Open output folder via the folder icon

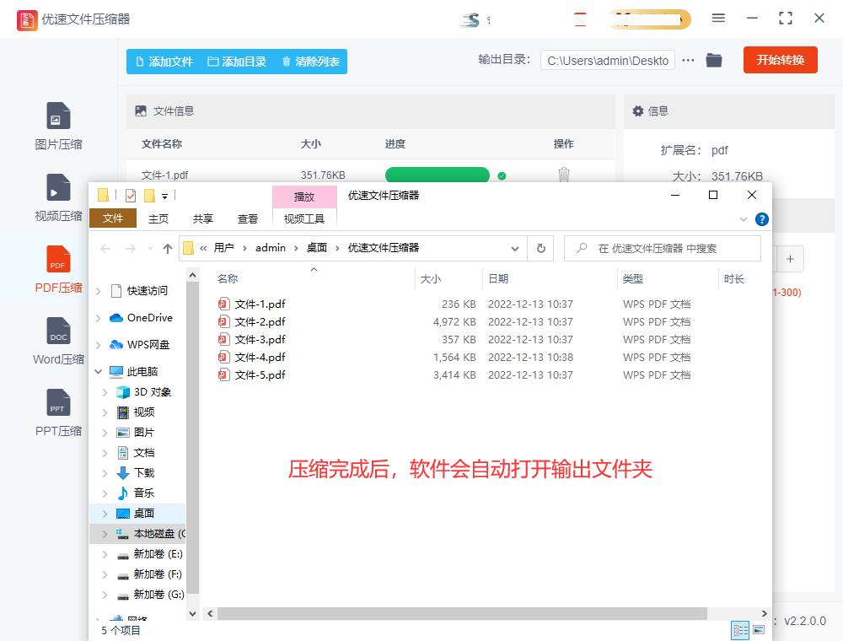click(714, 60)
